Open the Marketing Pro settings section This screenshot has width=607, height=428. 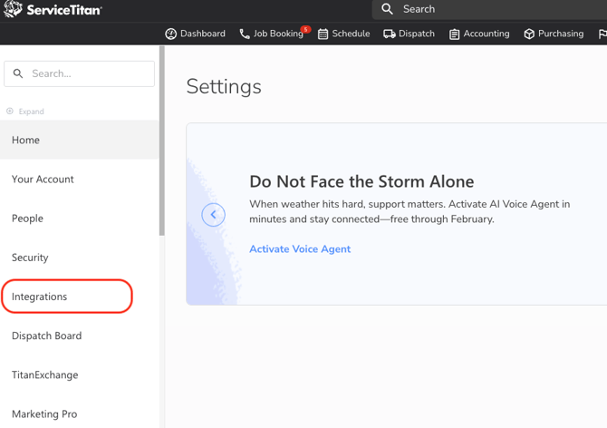(x=80, y=413)
